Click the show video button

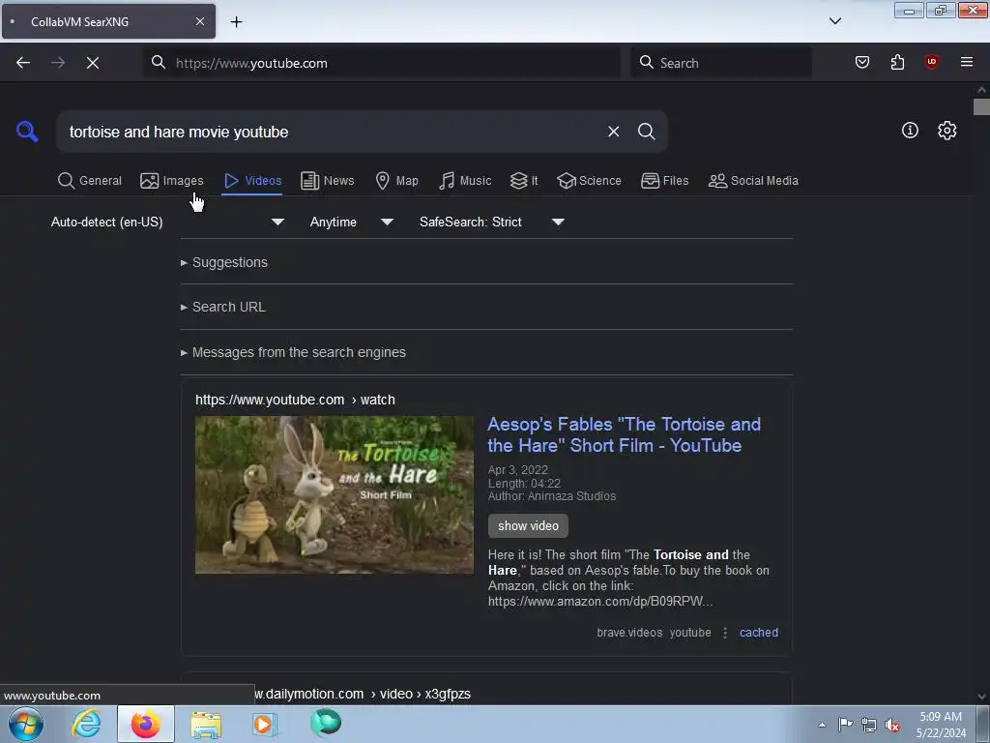click(x=528, y=525)
